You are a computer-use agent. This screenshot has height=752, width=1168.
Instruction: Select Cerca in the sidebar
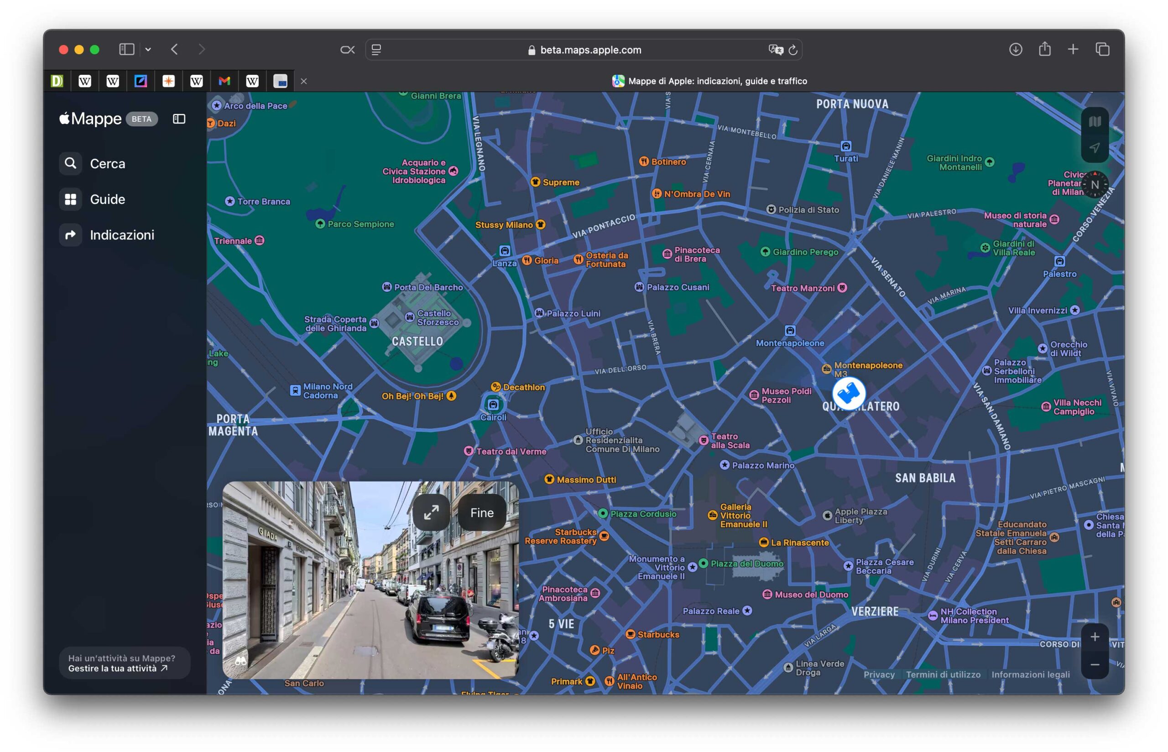pyautogui.click(x=107, y=164)
